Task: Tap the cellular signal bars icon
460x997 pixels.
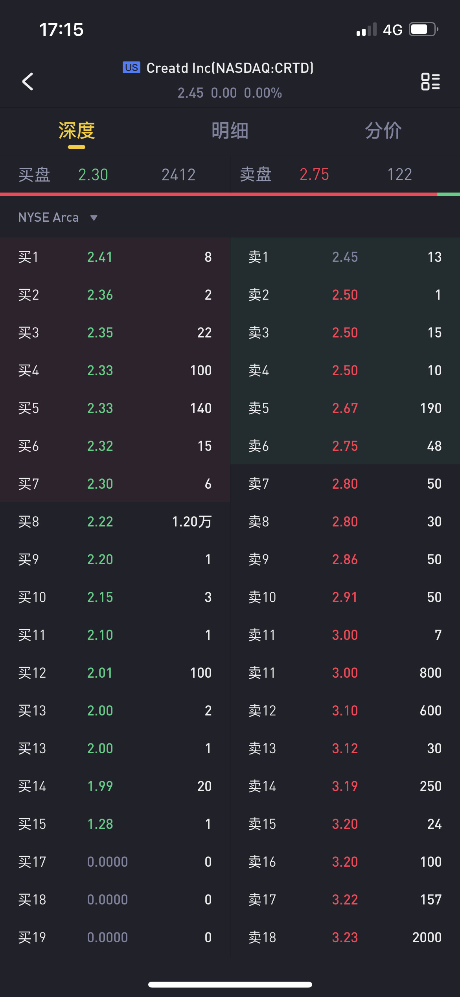Action: click(366, 30)
